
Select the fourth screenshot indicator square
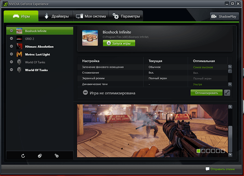tap(213, 151)
